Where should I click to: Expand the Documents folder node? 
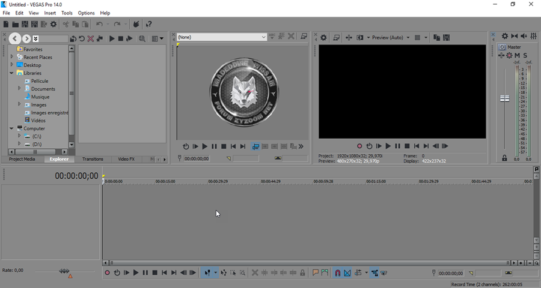pyautogui.click(x=19, y=88)
